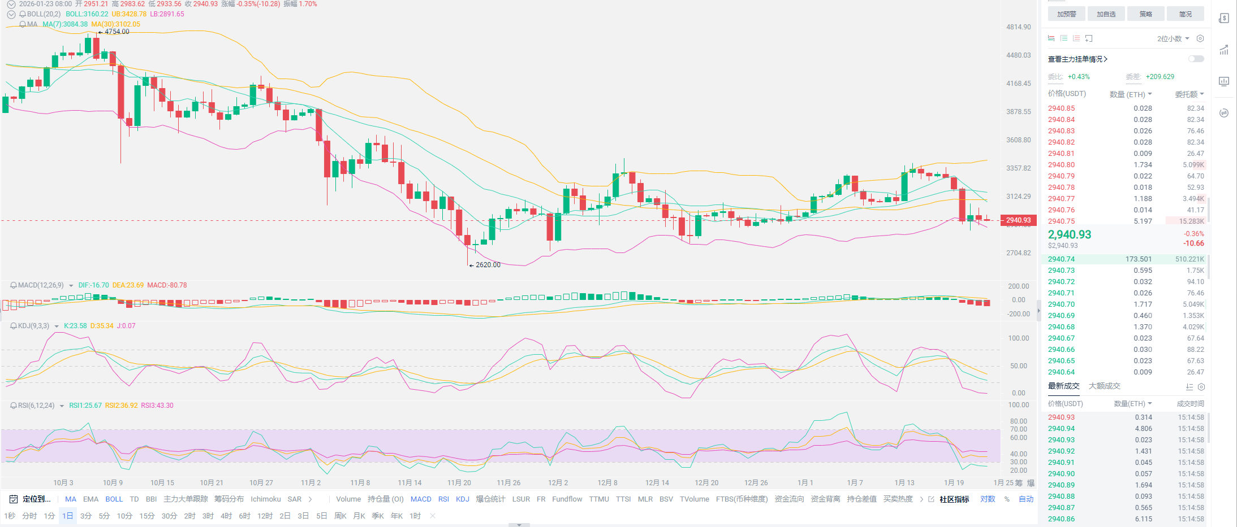1237x527 pixels.
Task: Click the pop-out order book window icon
Action: pos(1089,38)
